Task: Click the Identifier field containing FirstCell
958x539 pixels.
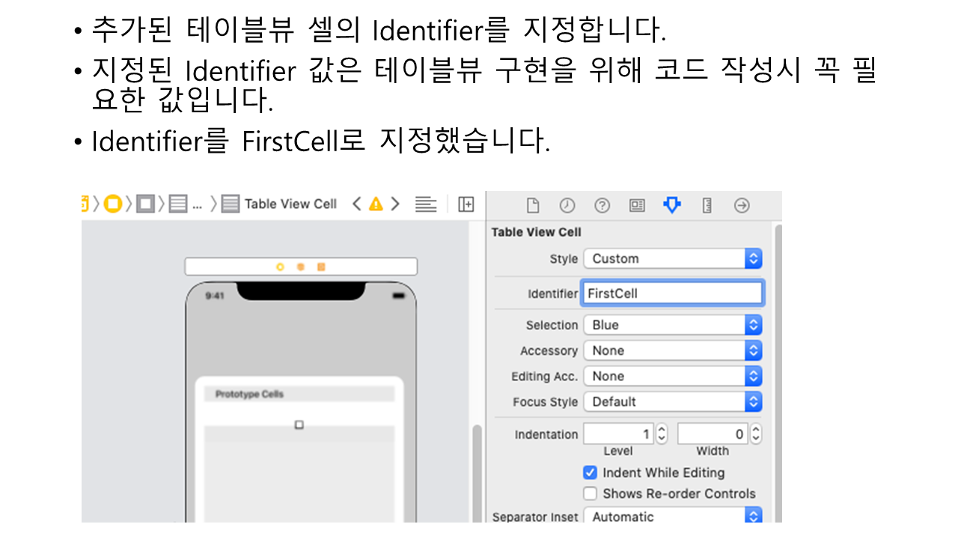Action: point(672,293)
